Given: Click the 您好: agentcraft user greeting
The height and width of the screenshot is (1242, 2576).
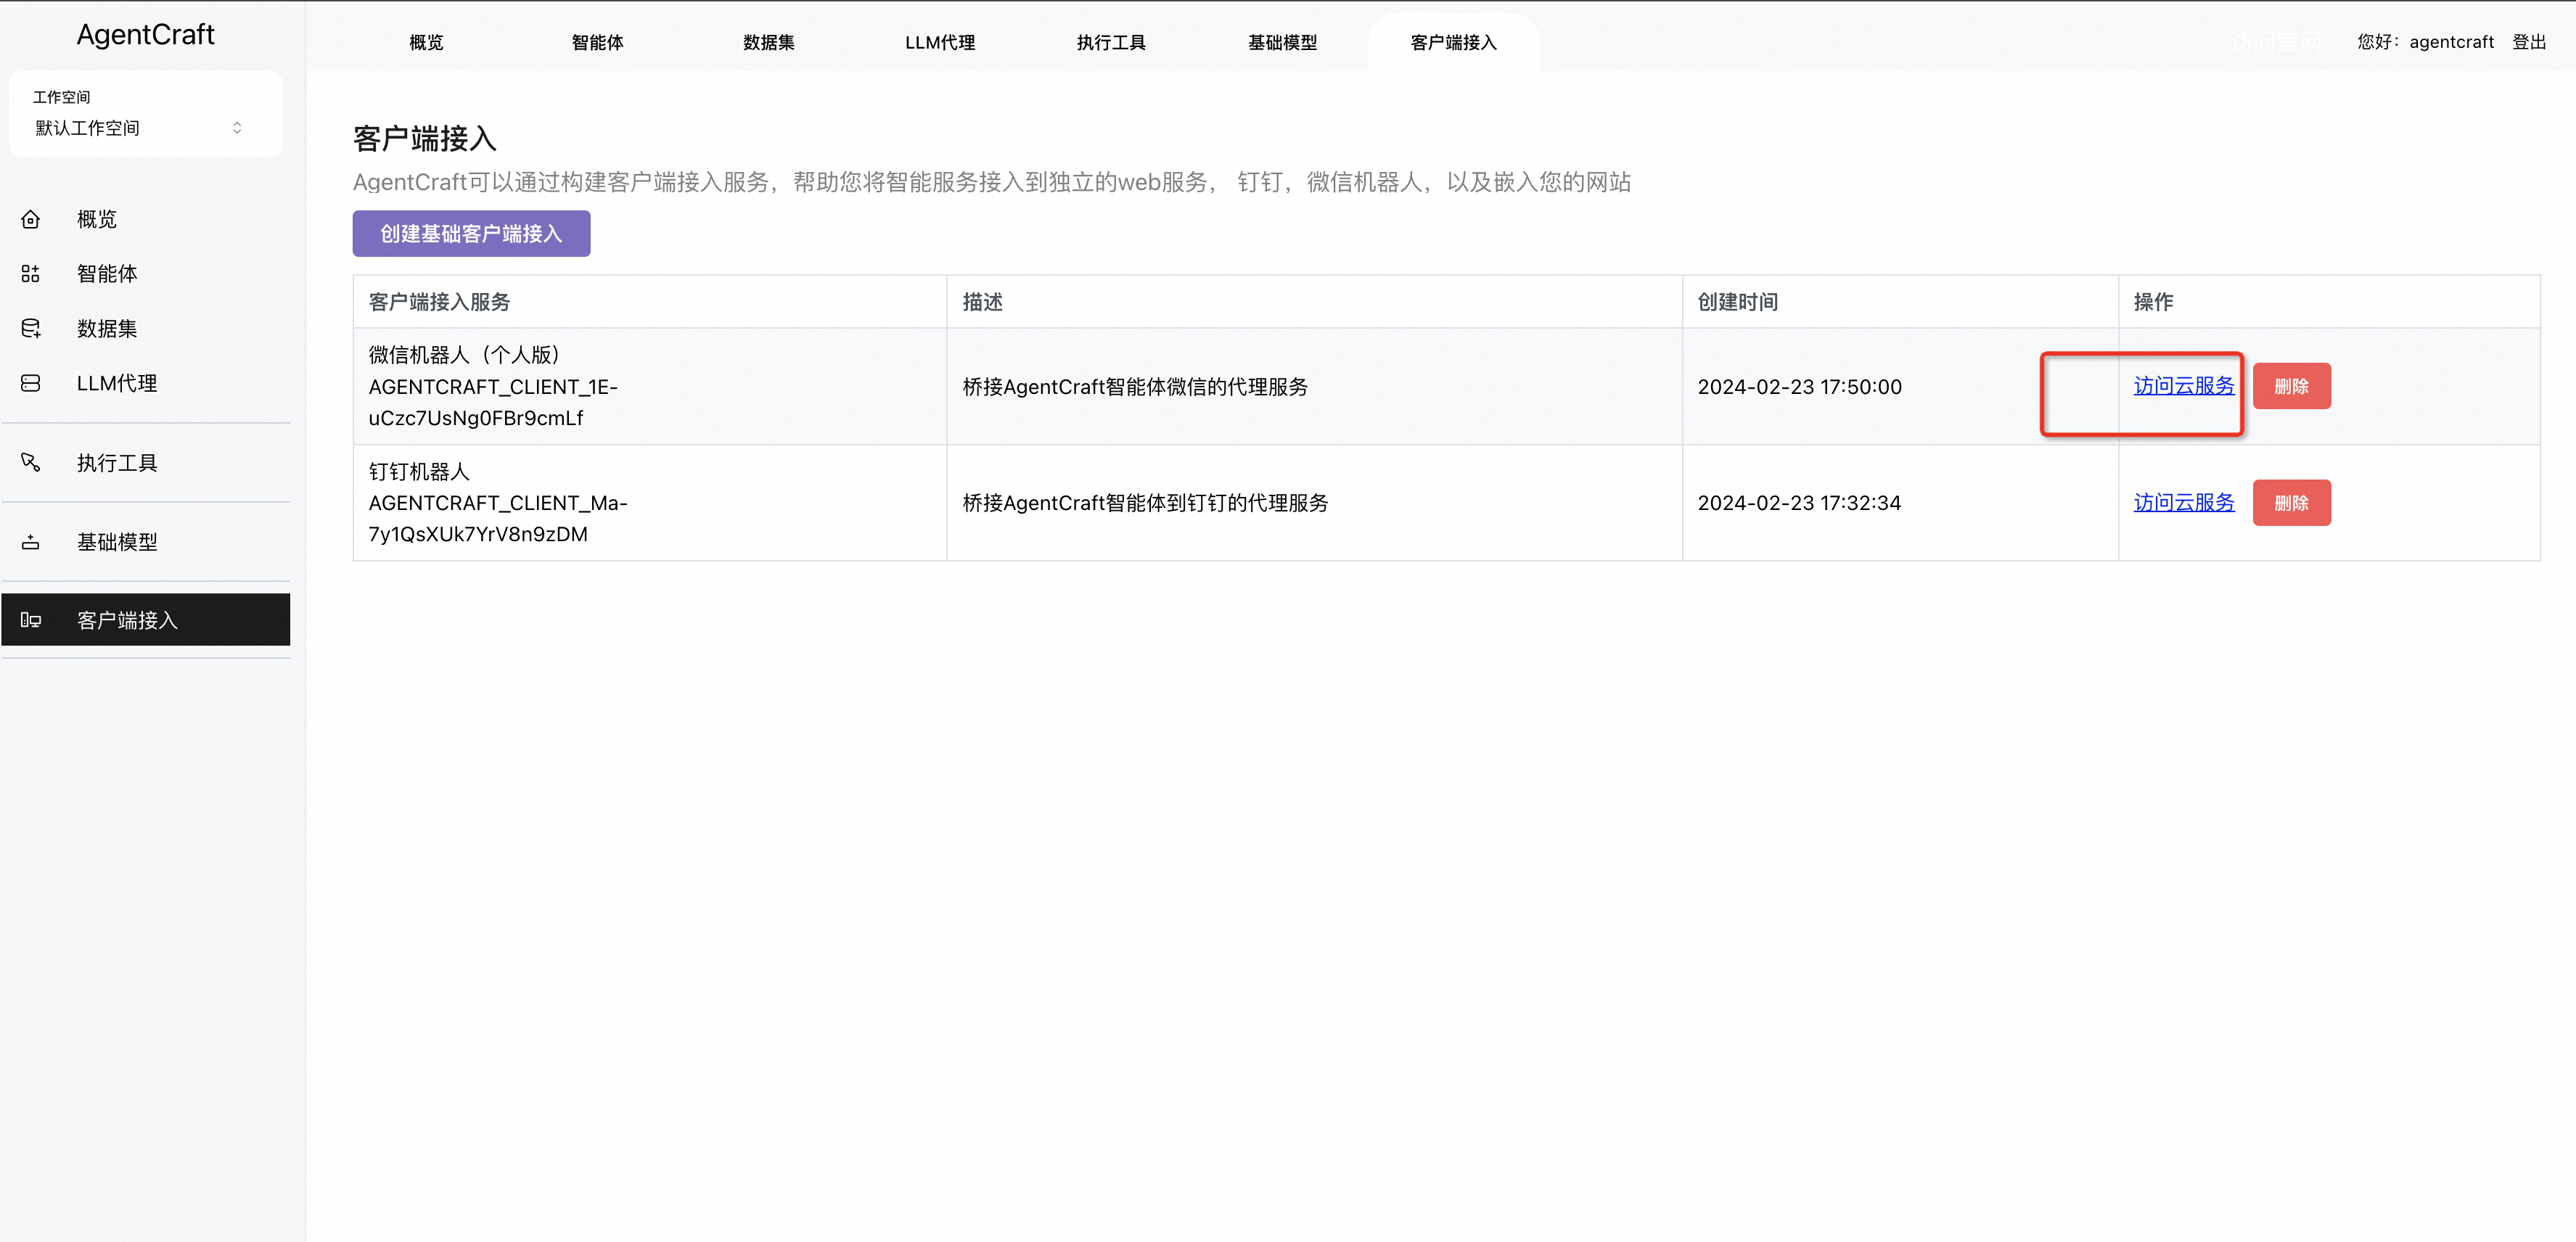Looking at the screenshot, I should click(2425, 42).
